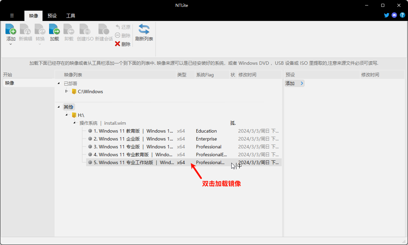Click the 加载 load toolbar icon
This screenshot has width=408, height=245.
(x=54, y=29)
